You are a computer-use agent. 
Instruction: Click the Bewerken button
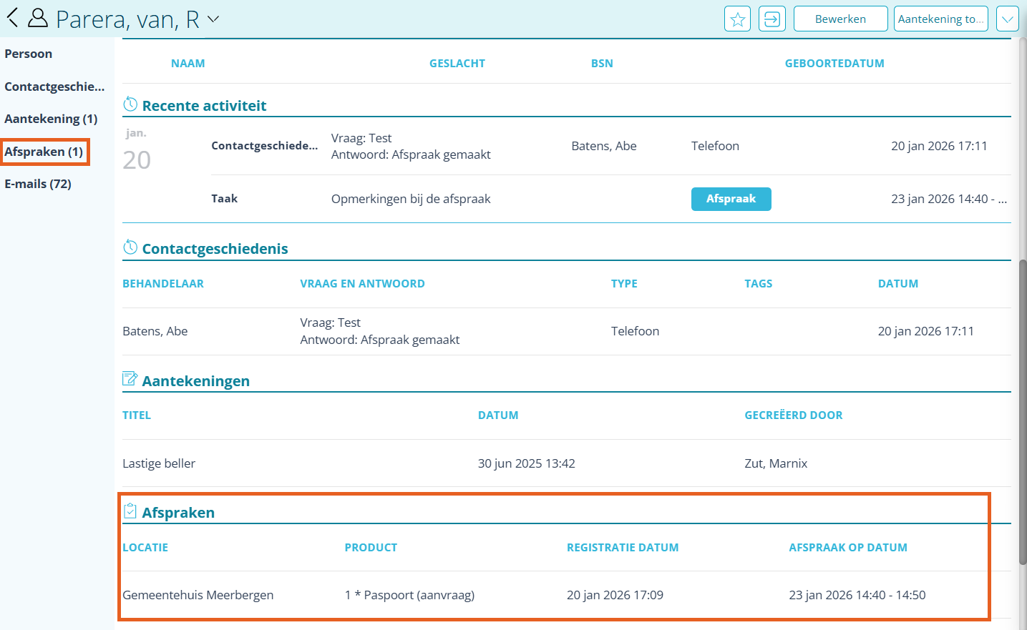pyautogui.click(x=840, y=19)
